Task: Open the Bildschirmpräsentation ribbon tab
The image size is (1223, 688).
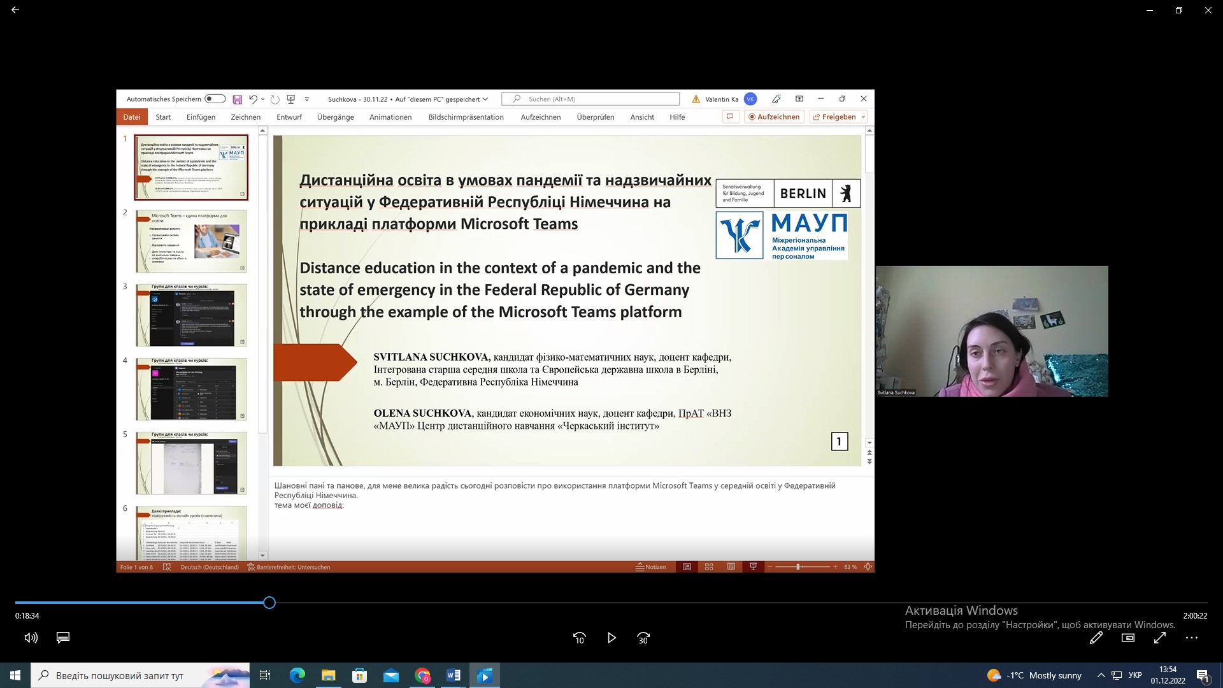Action: (x=466, y=117)
